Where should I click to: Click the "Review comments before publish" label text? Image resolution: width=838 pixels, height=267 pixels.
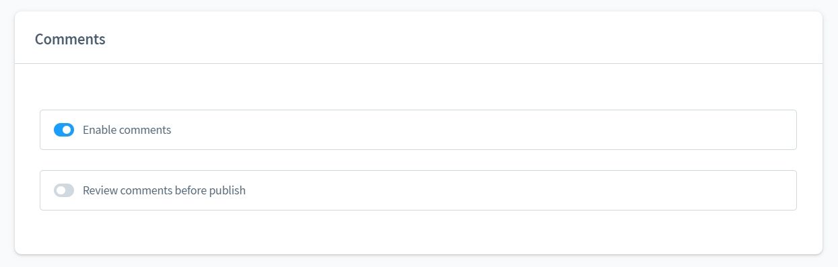(x=164, y=190)
